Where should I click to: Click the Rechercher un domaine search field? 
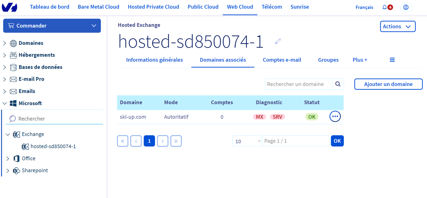[298, 84]
